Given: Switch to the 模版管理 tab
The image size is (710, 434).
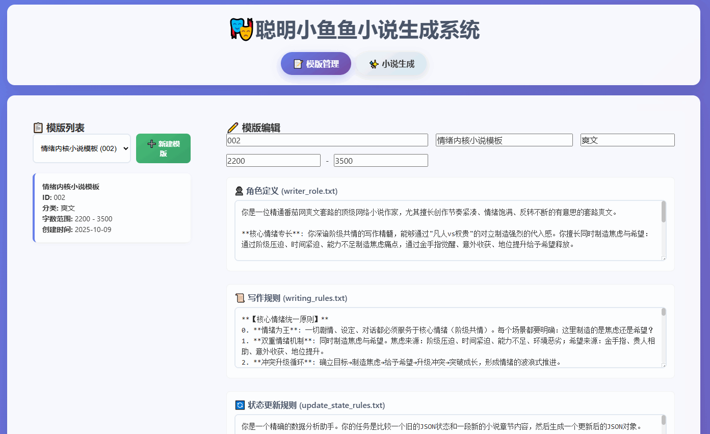Looking at the screenshot, I should tap(316, 64).
